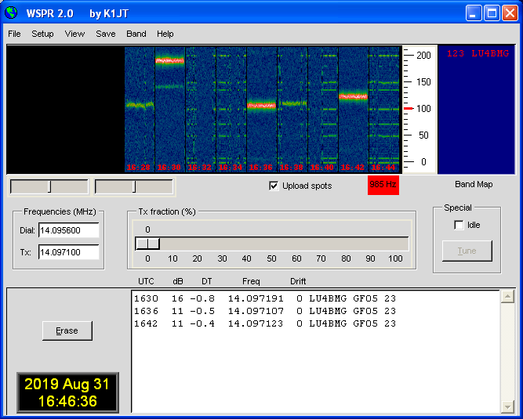Screen dimensions: 523x419
Task: Click the red 985 Hz indicator
Action: tap(383, 186)
